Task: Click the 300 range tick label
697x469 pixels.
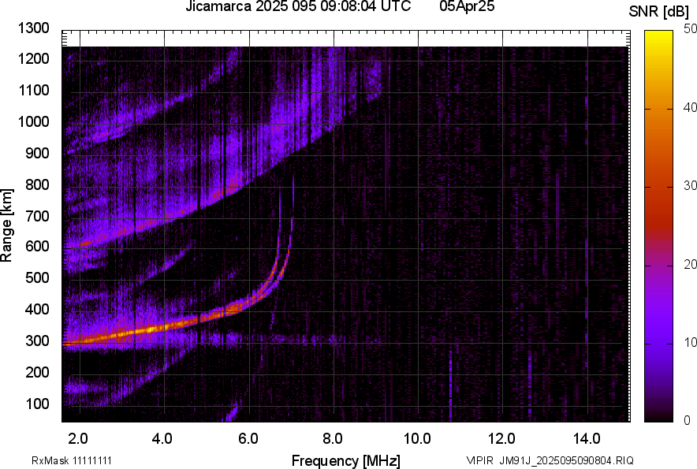Action: point(37,341)
